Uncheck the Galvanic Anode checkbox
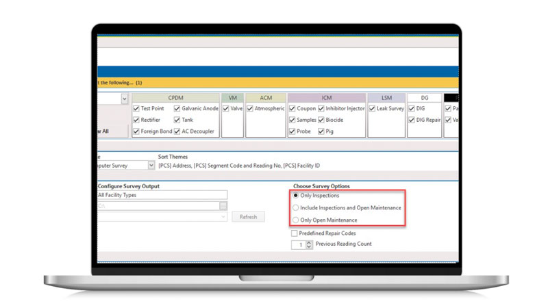 point(177,109)
